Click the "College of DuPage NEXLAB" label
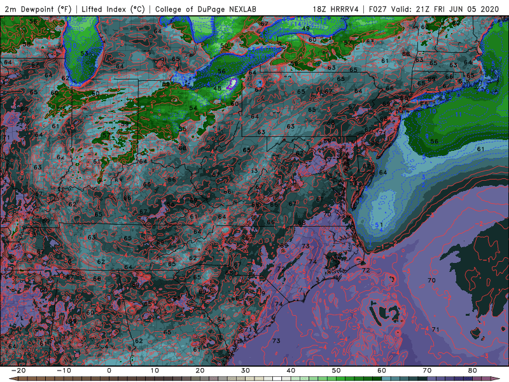The height and width of the screenshot is (382, 509). coord(206,9)
